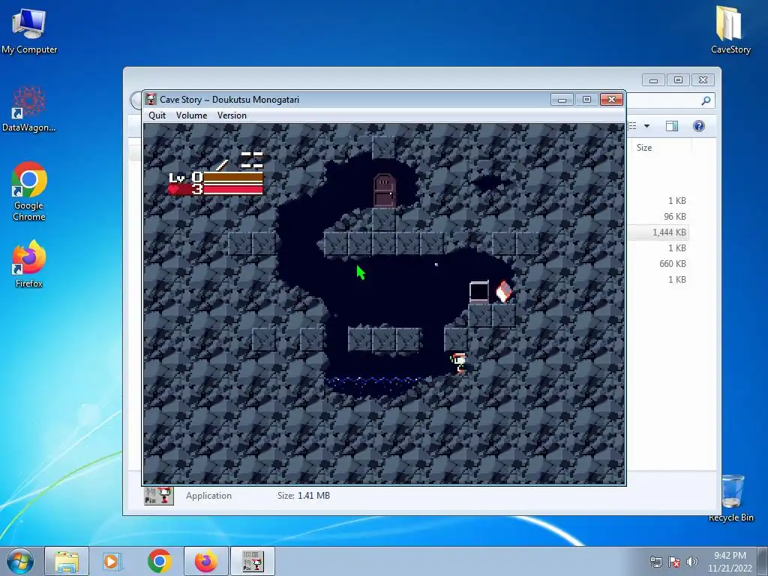Click the network tray icon
This screenshot has width=768, height=576.
656,562
